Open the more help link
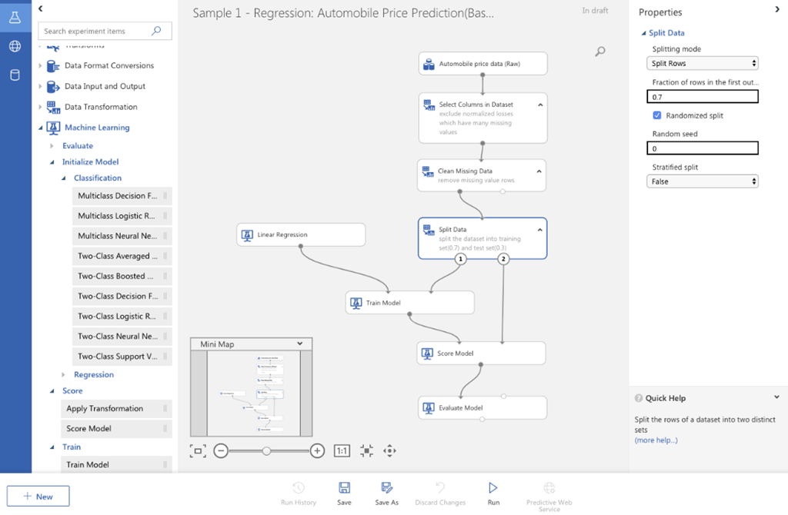This screenshot has height=515, width=788. click(x=656, y=440)
